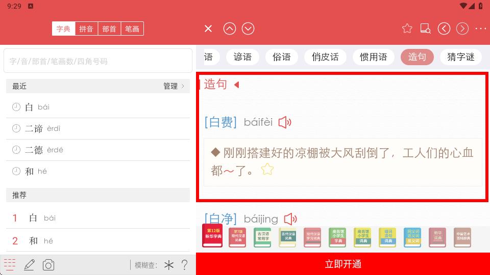
Task: Open the [白净] word link
Action: click(220, 218)
